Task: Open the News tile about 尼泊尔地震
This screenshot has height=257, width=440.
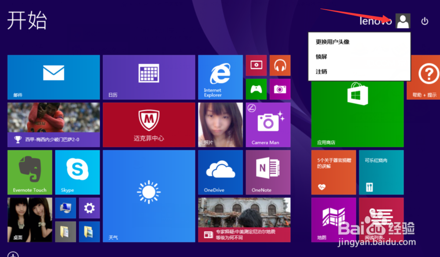Action: [x=244, y=220]
